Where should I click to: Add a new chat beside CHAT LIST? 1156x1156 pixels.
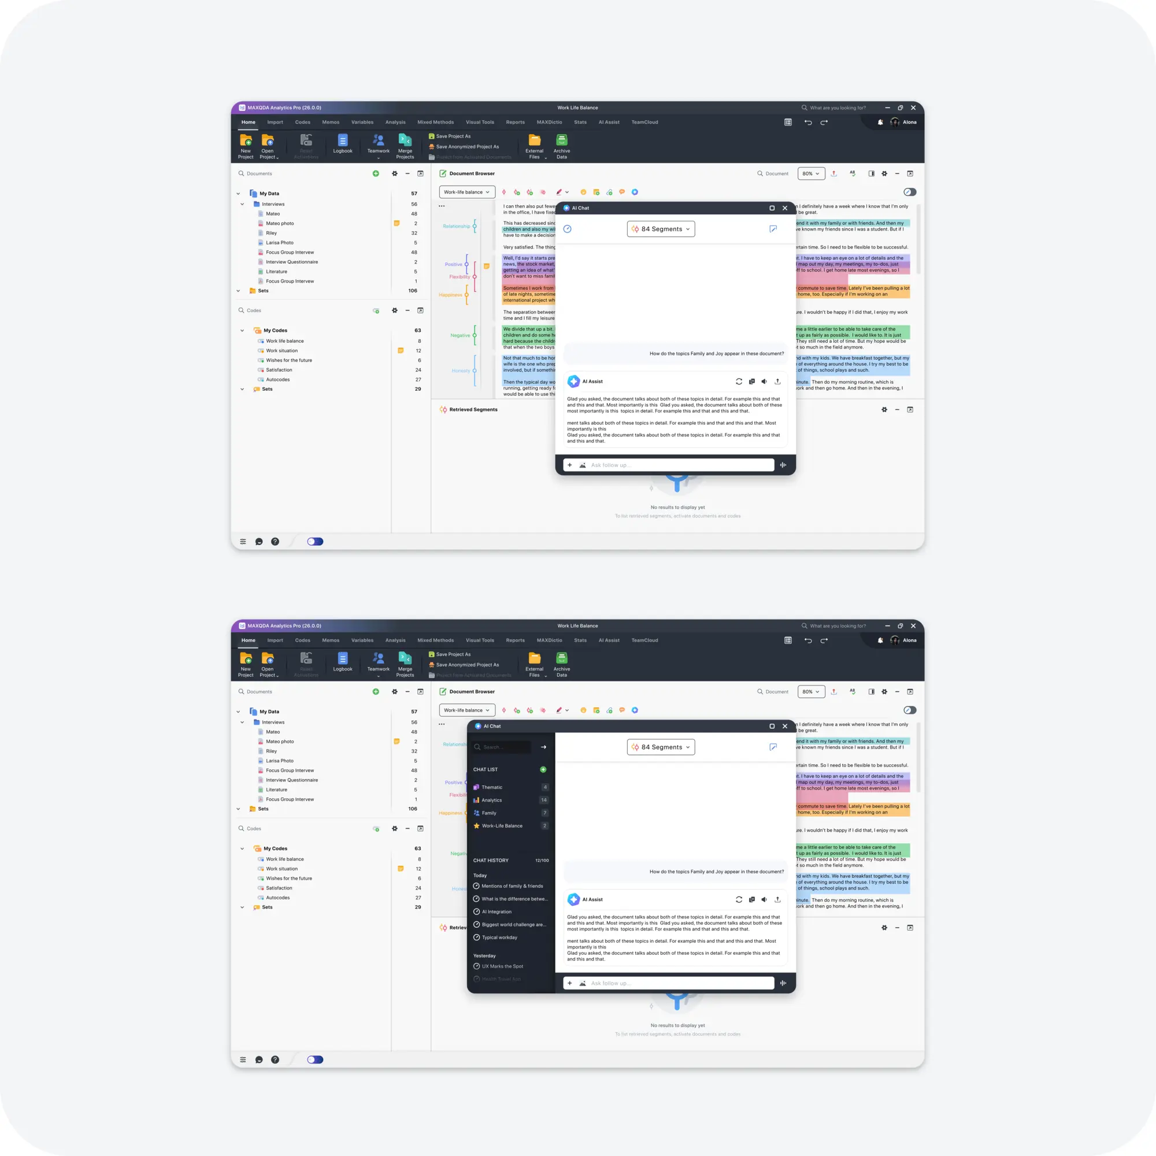543,769
